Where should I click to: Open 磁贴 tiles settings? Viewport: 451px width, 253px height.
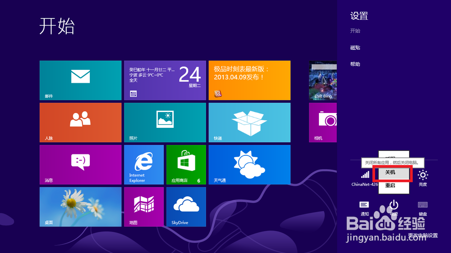(x=355, y=48)
